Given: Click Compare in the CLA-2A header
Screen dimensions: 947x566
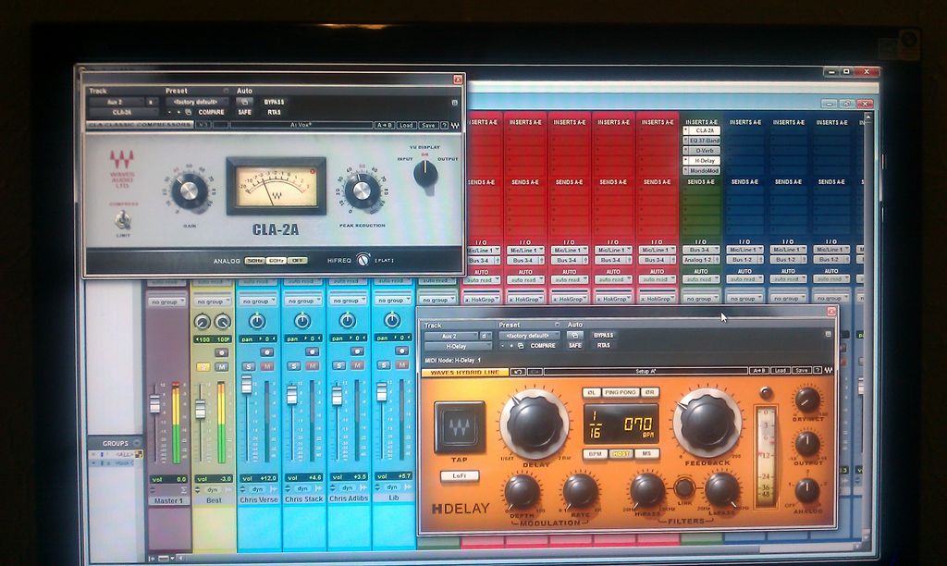Looking at the screenshot, I should 211,112.
